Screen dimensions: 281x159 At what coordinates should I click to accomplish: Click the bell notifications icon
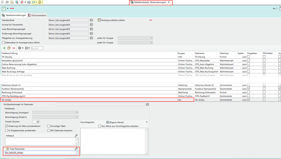pos(40,2)
